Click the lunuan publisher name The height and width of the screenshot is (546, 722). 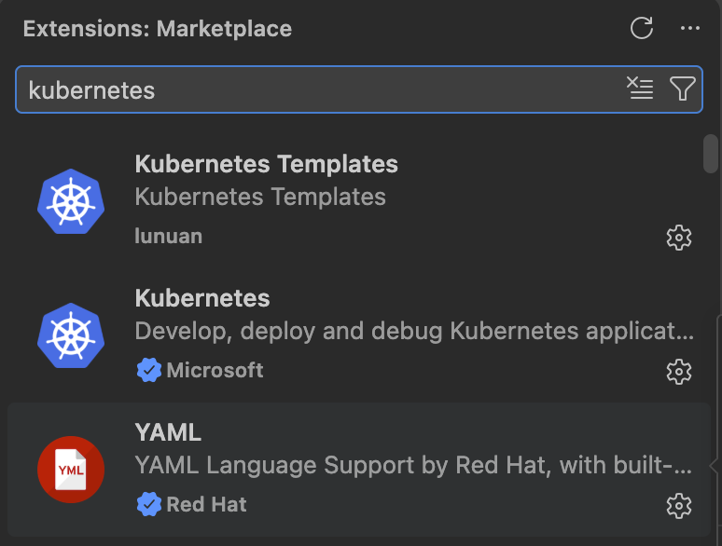[x=169, y=236]
